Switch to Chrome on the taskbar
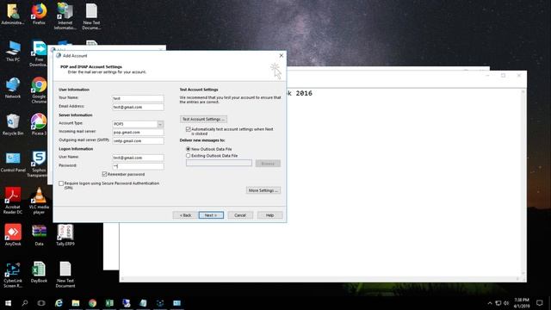Viewport: 551px width, 310px height. [x=92, y=303]
